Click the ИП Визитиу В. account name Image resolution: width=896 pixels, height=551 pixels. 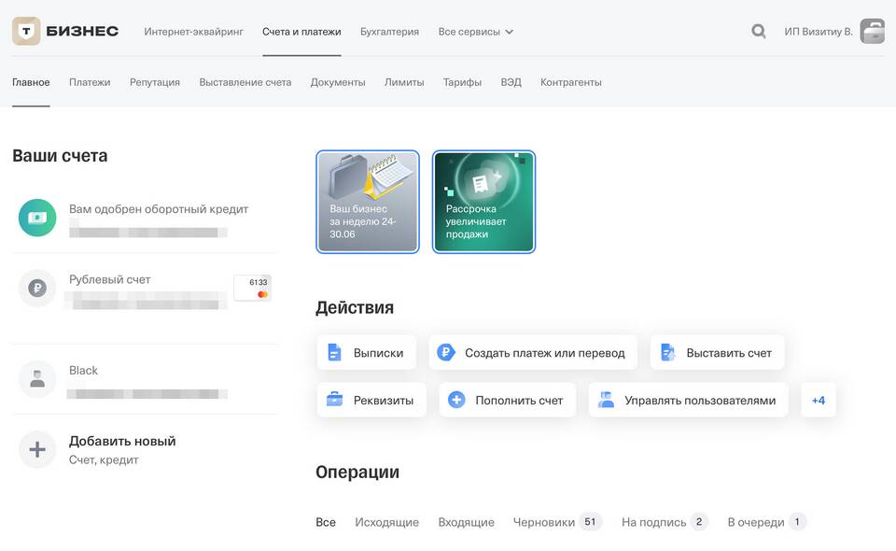(x=819, y=32)
